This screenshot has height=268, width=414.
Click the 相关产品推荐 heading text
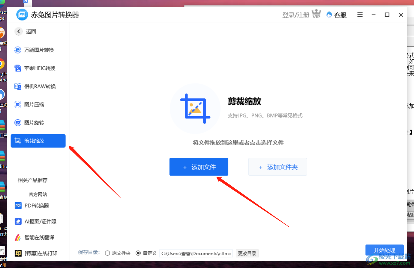[33, 180]
